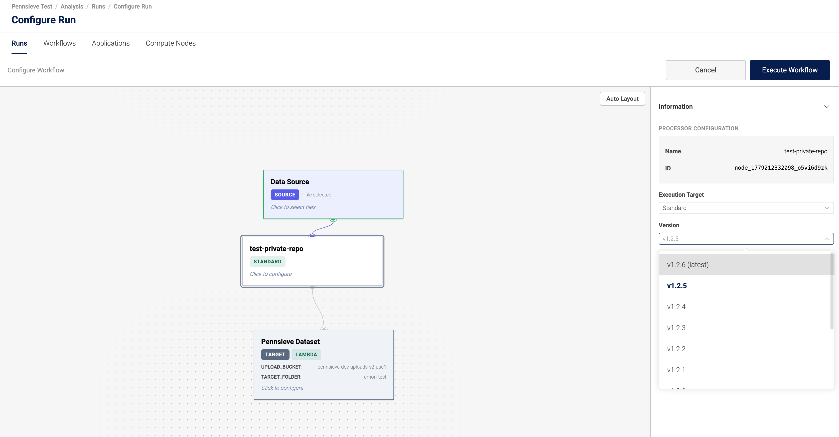
Task: Click the input port atop test-private-repo
Action: [x=312, y=235]
